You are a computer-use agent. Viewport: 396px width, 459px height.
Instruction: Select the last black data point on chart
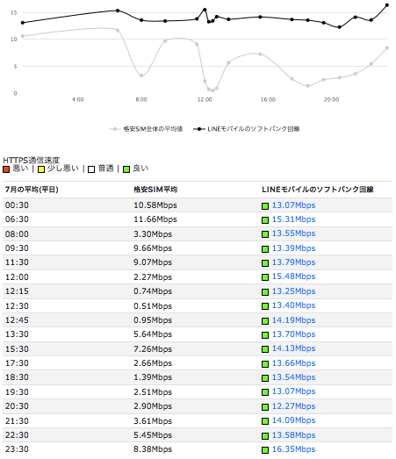[387, 5]
